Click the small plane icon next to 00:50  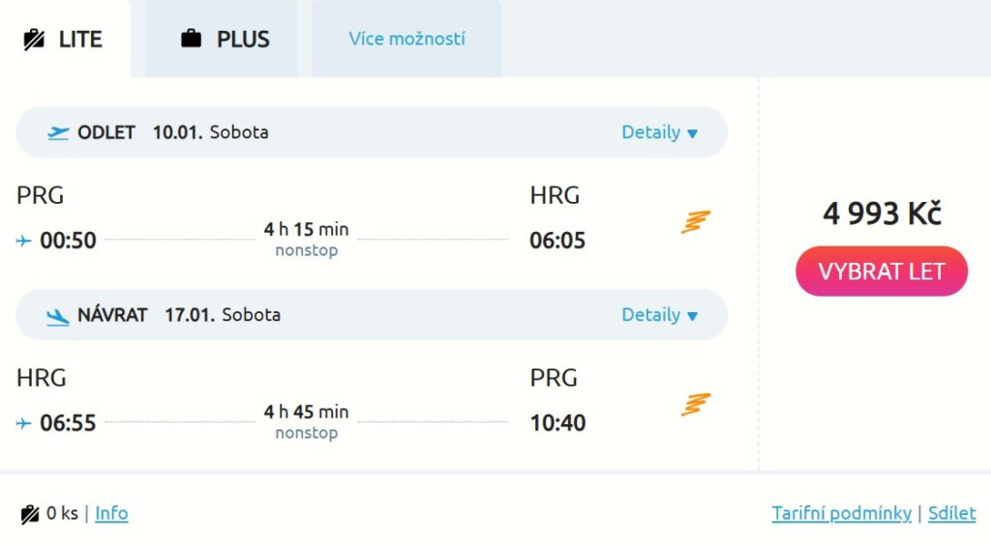click(x=24, y=241)
